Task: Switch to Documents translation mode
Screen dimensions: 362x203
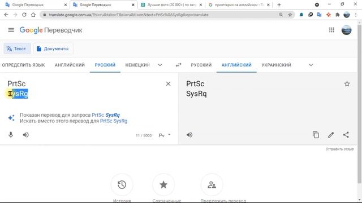Action: (53, 48)
